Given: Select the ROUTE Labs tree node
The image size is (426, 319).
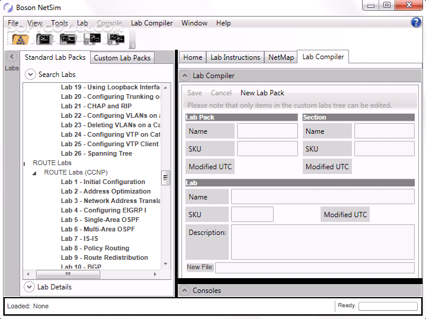Looking at the screenshot, I should [x=52, y=163].
